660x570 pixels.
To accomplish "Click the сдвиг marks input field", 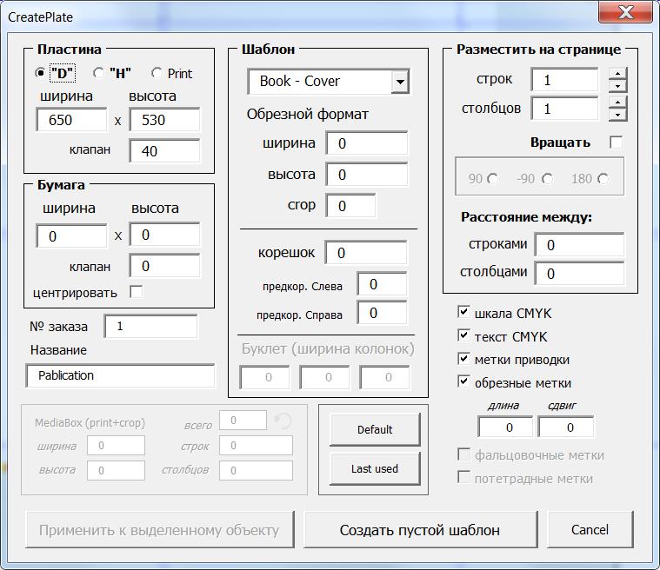I will [566, 427].
